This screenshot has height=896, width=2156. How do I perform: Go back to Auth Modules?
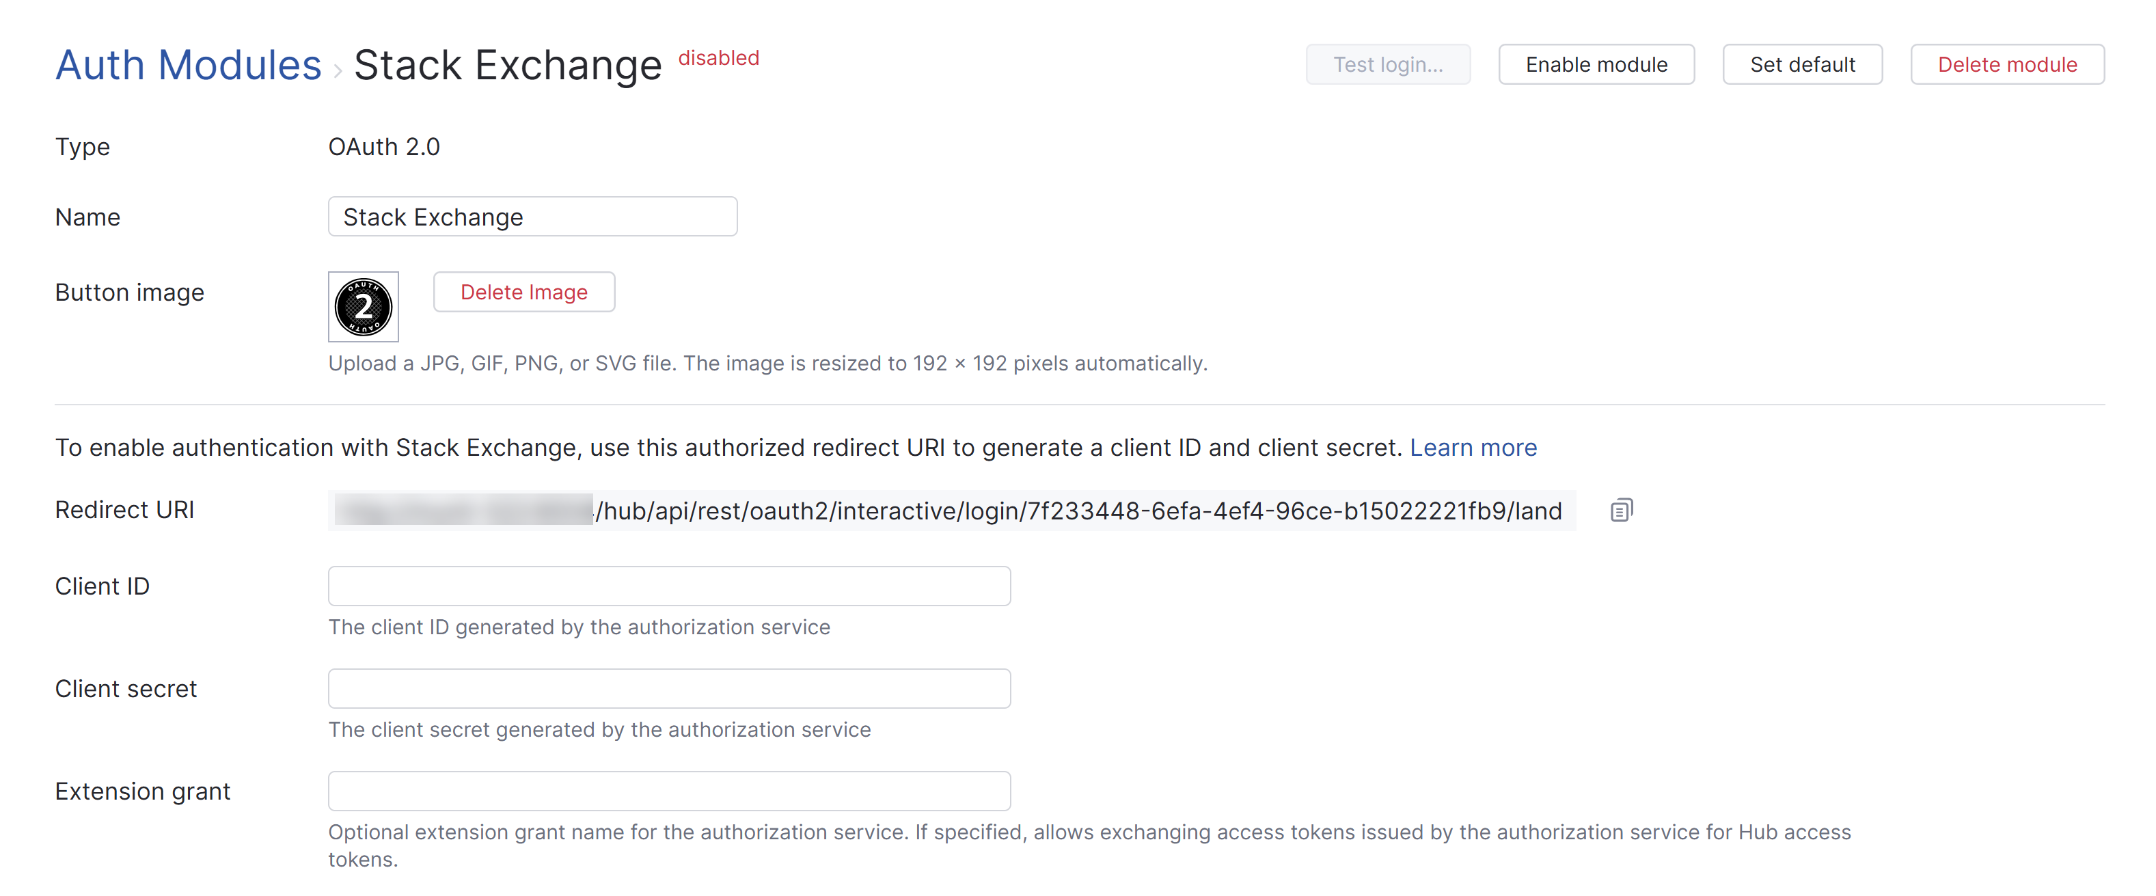189,64
